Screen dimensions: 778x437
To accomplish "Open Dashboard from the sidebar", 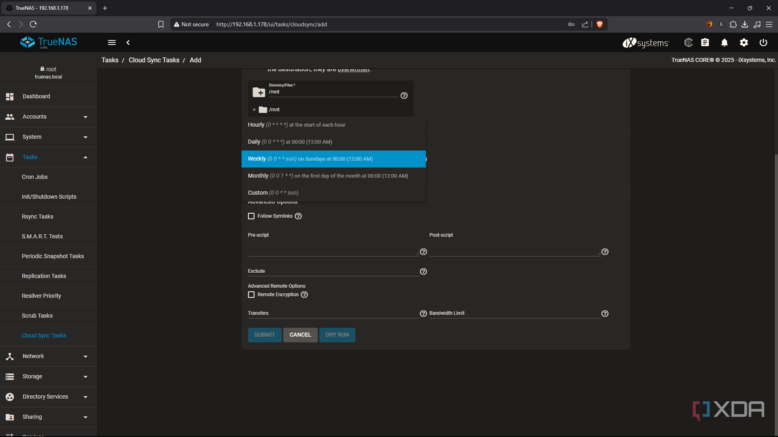I will tap(49, 97).
